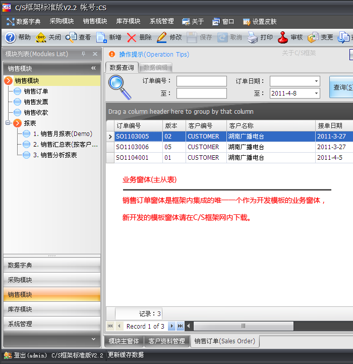Click the 查询 search button
The height and width of the screenshot is (364, 353).
(342, 87)
